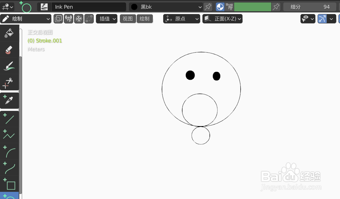Click the green color swatch
This screenshot has height=199, width=340.
click(x=253, y=7)
